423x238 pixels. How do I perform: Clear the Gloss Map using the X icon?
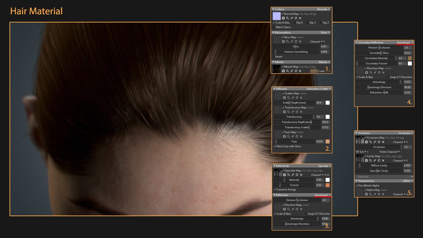[299, 42]
